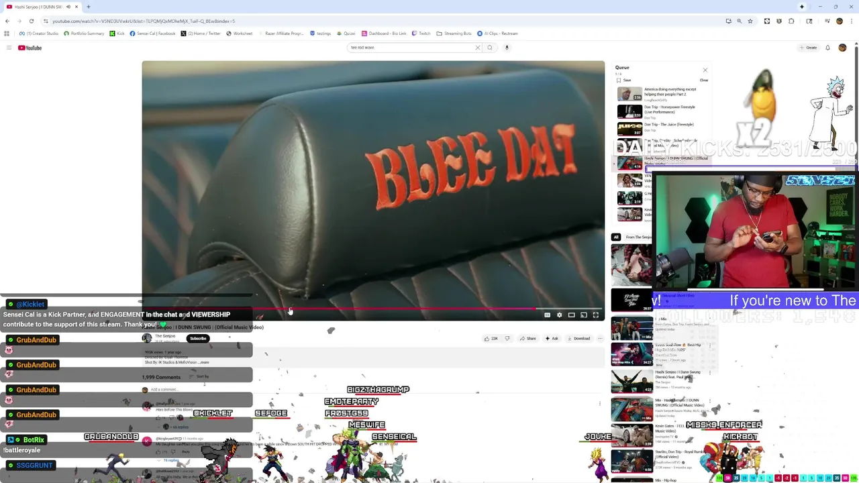Screen dimensions: 859x483
Task: Open a new browser tab
Action: (x=88, y=7)
